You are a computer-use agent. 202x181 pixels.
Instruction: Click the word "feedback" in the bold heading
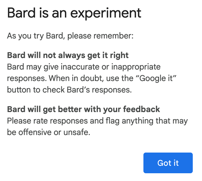pyautogui.click(x=141, y=109)
